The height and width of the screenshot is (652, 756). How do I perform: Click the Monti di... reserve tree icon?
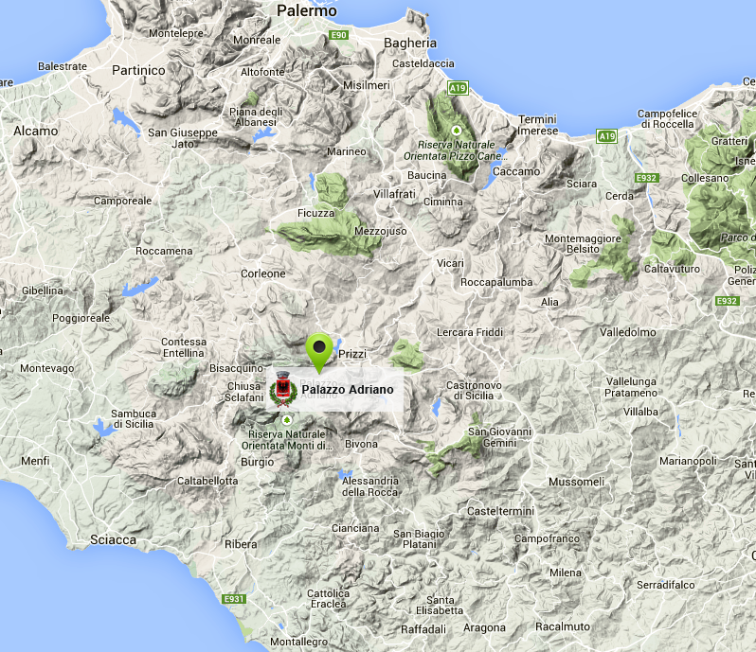(287, 420)
